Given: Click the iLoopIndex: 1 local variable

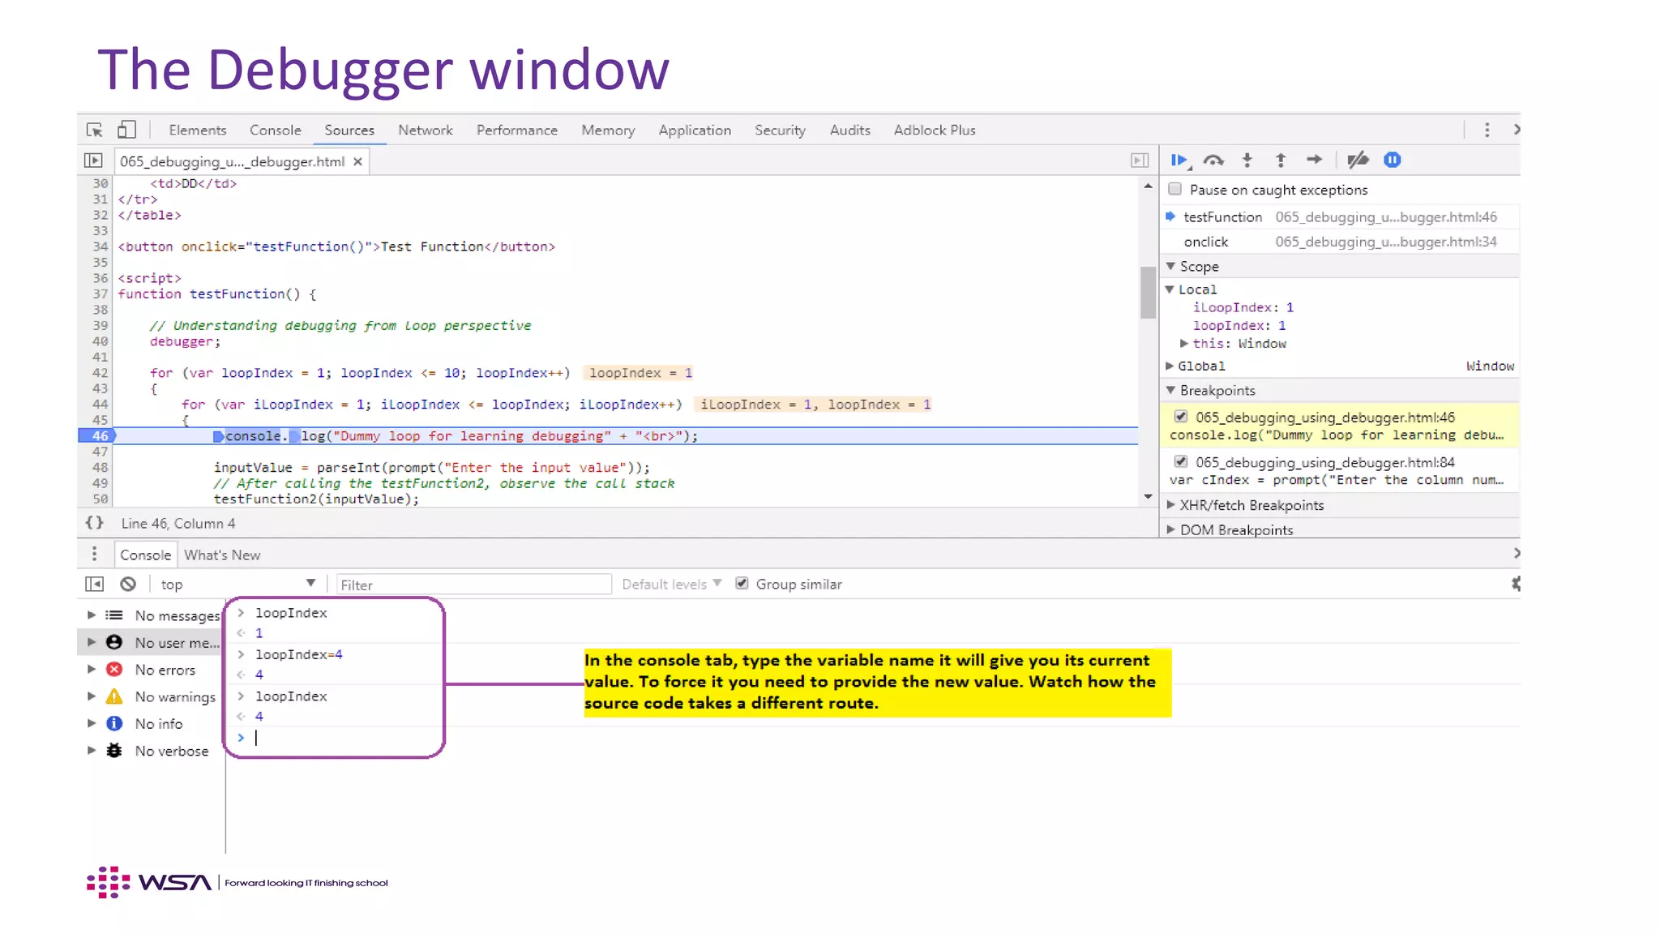Looking at the screenshot, I should pos(1243,307).
